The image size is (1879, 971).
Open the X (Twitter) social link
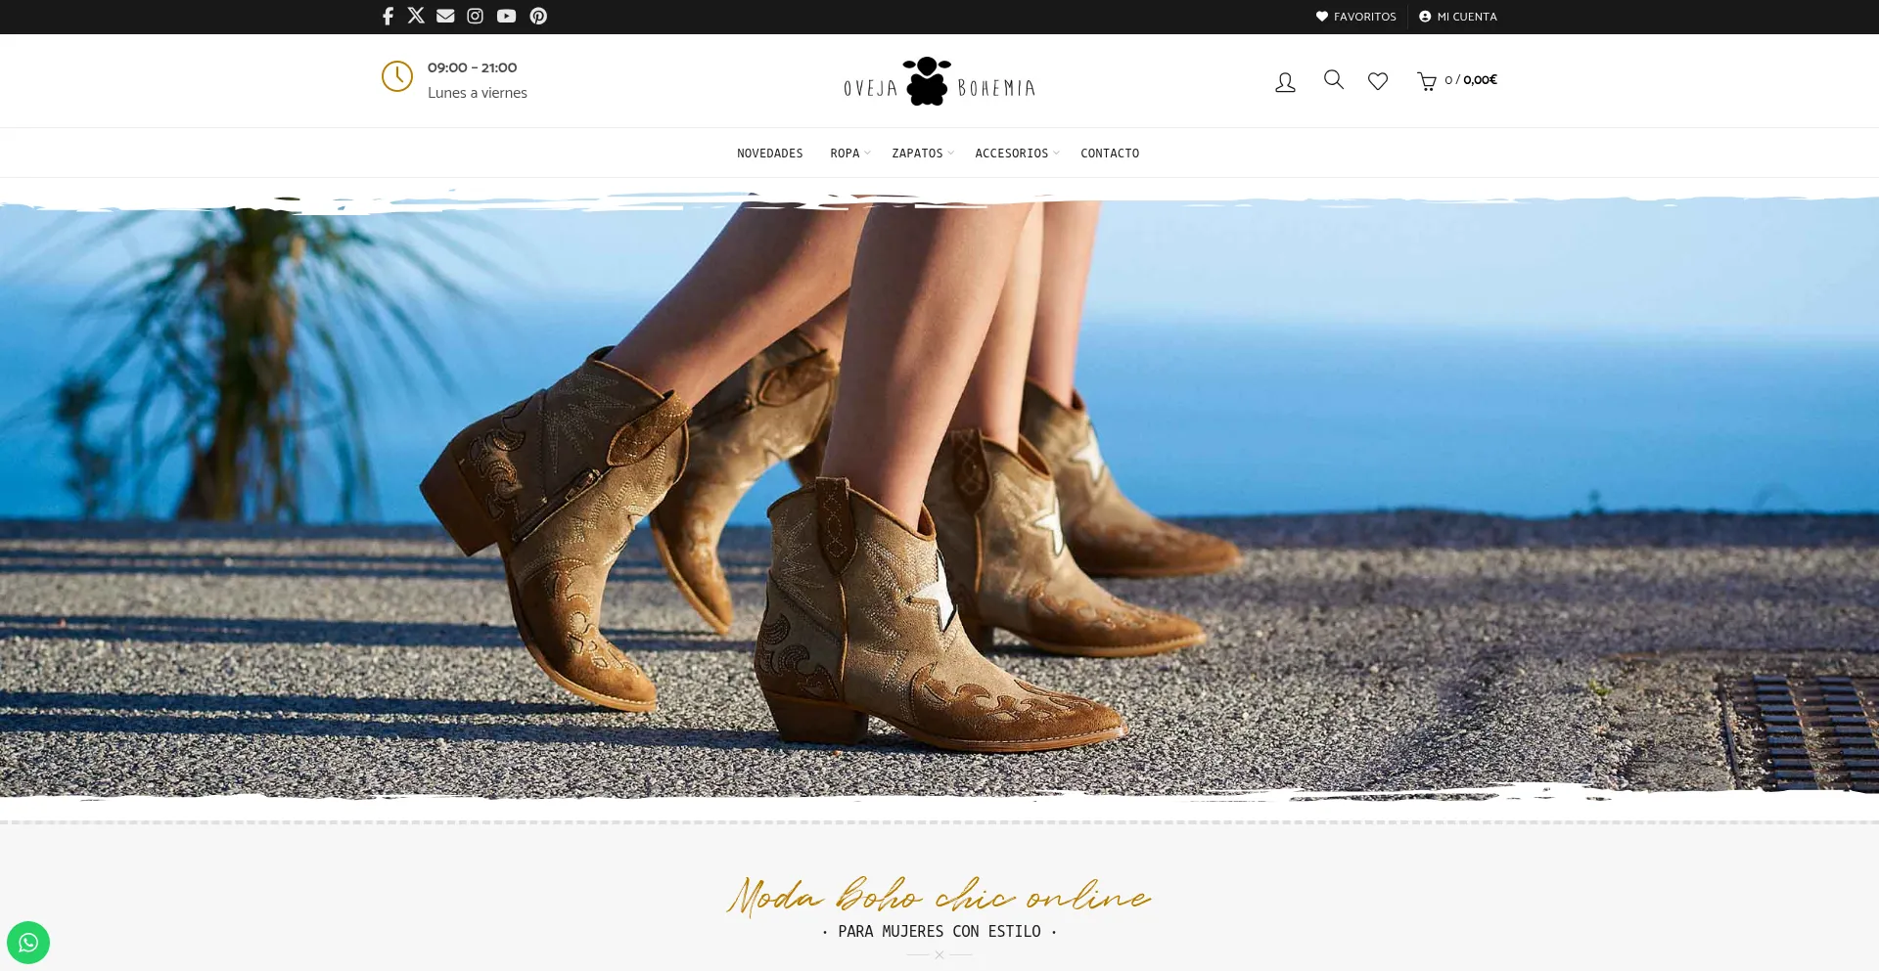coord(416,16)
